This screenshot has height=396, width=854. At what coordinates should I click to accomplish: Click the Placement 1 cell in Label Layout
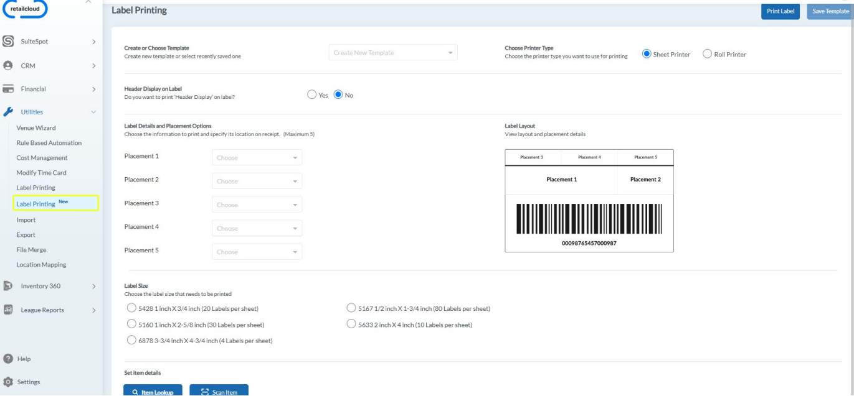tap(561, 180)
